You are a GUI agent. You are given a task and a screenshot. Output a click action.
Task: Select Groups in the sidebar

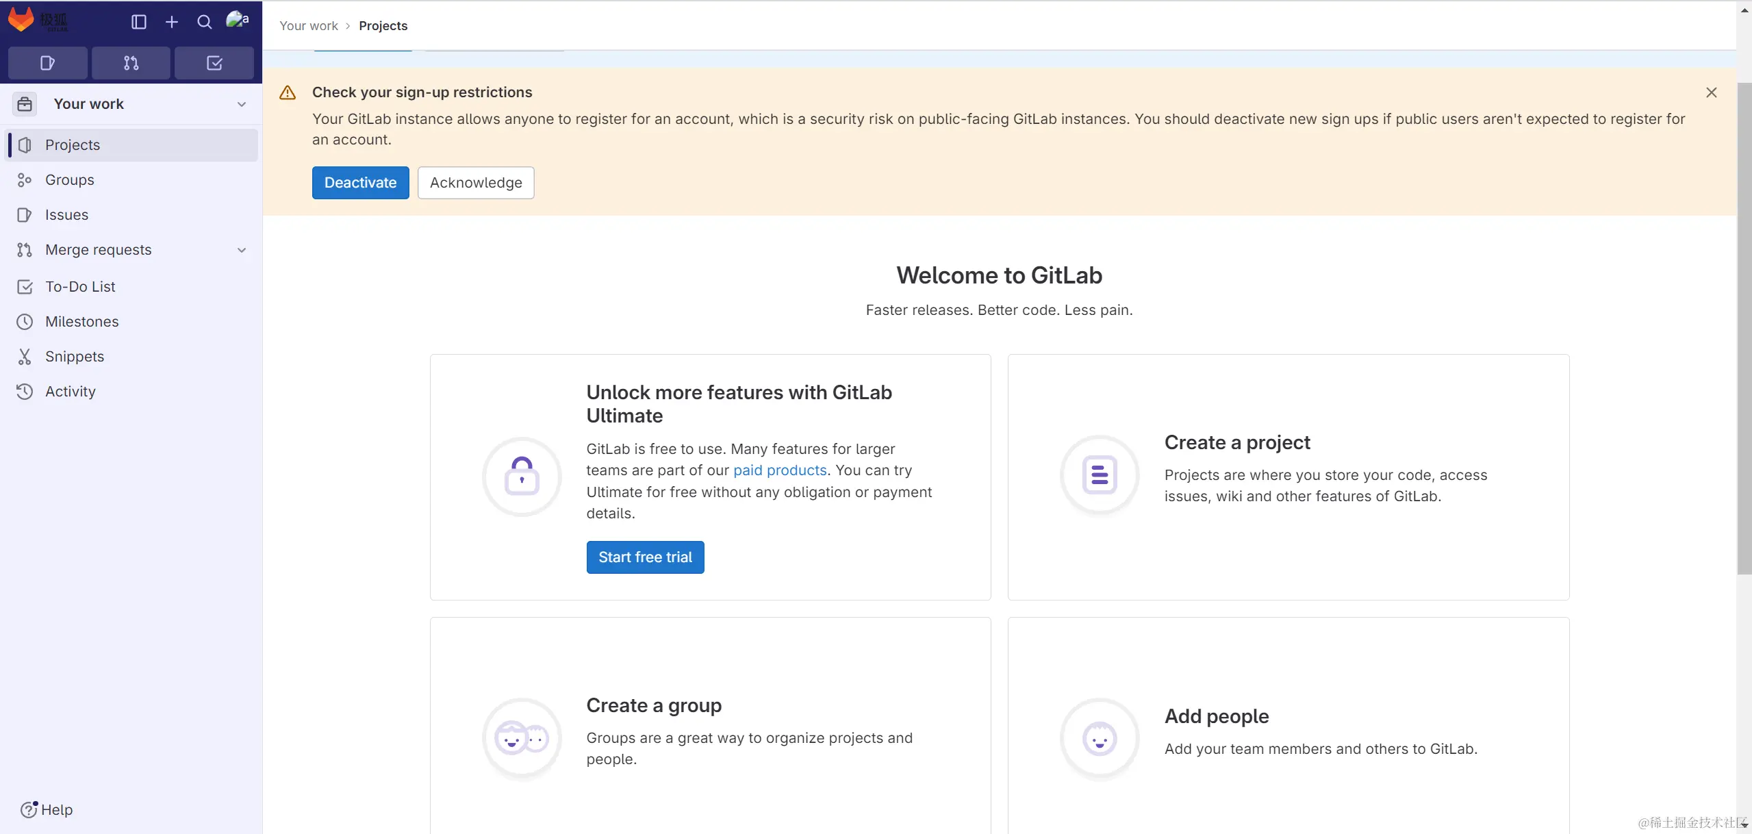[69, 180]
